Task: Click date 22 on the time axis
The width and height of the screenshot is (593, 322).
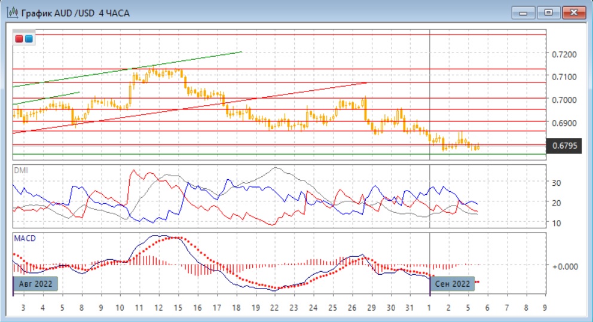Action: coord(275,308)
